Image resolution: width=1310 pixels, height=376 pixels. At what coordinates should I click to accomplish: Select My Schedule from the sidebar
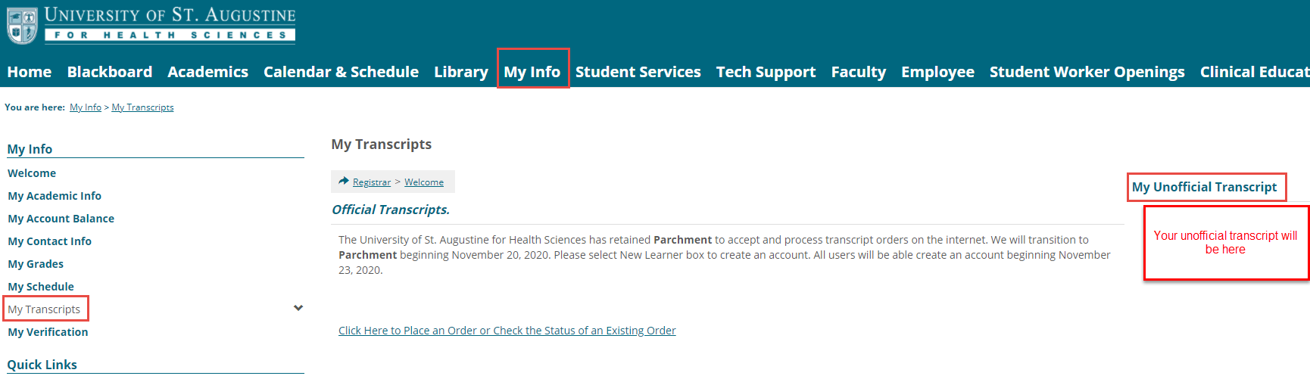41,287
